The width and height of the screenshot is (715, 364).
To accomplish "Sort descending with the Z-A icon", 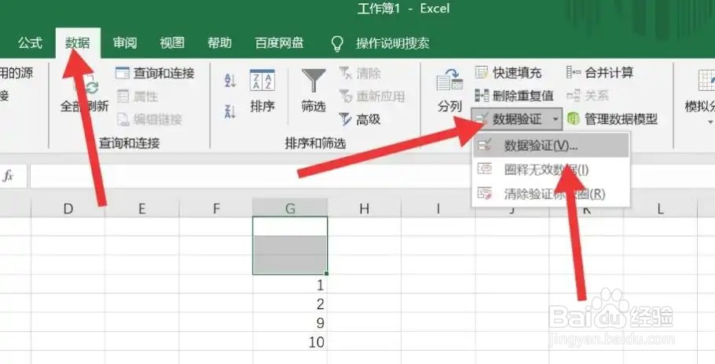I will click(x=230, y=111).
